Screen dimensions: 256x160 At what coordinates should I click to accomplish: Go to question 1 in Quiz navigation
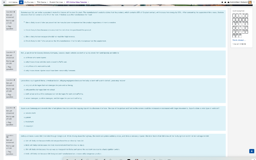[x=234, y=15]
